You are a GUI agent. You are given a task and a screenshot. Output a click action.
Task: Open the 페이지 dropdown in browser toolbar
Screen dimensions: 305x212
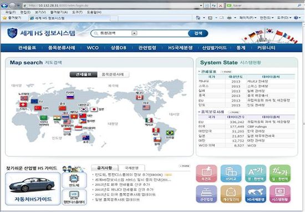click(x=248, y=18)
